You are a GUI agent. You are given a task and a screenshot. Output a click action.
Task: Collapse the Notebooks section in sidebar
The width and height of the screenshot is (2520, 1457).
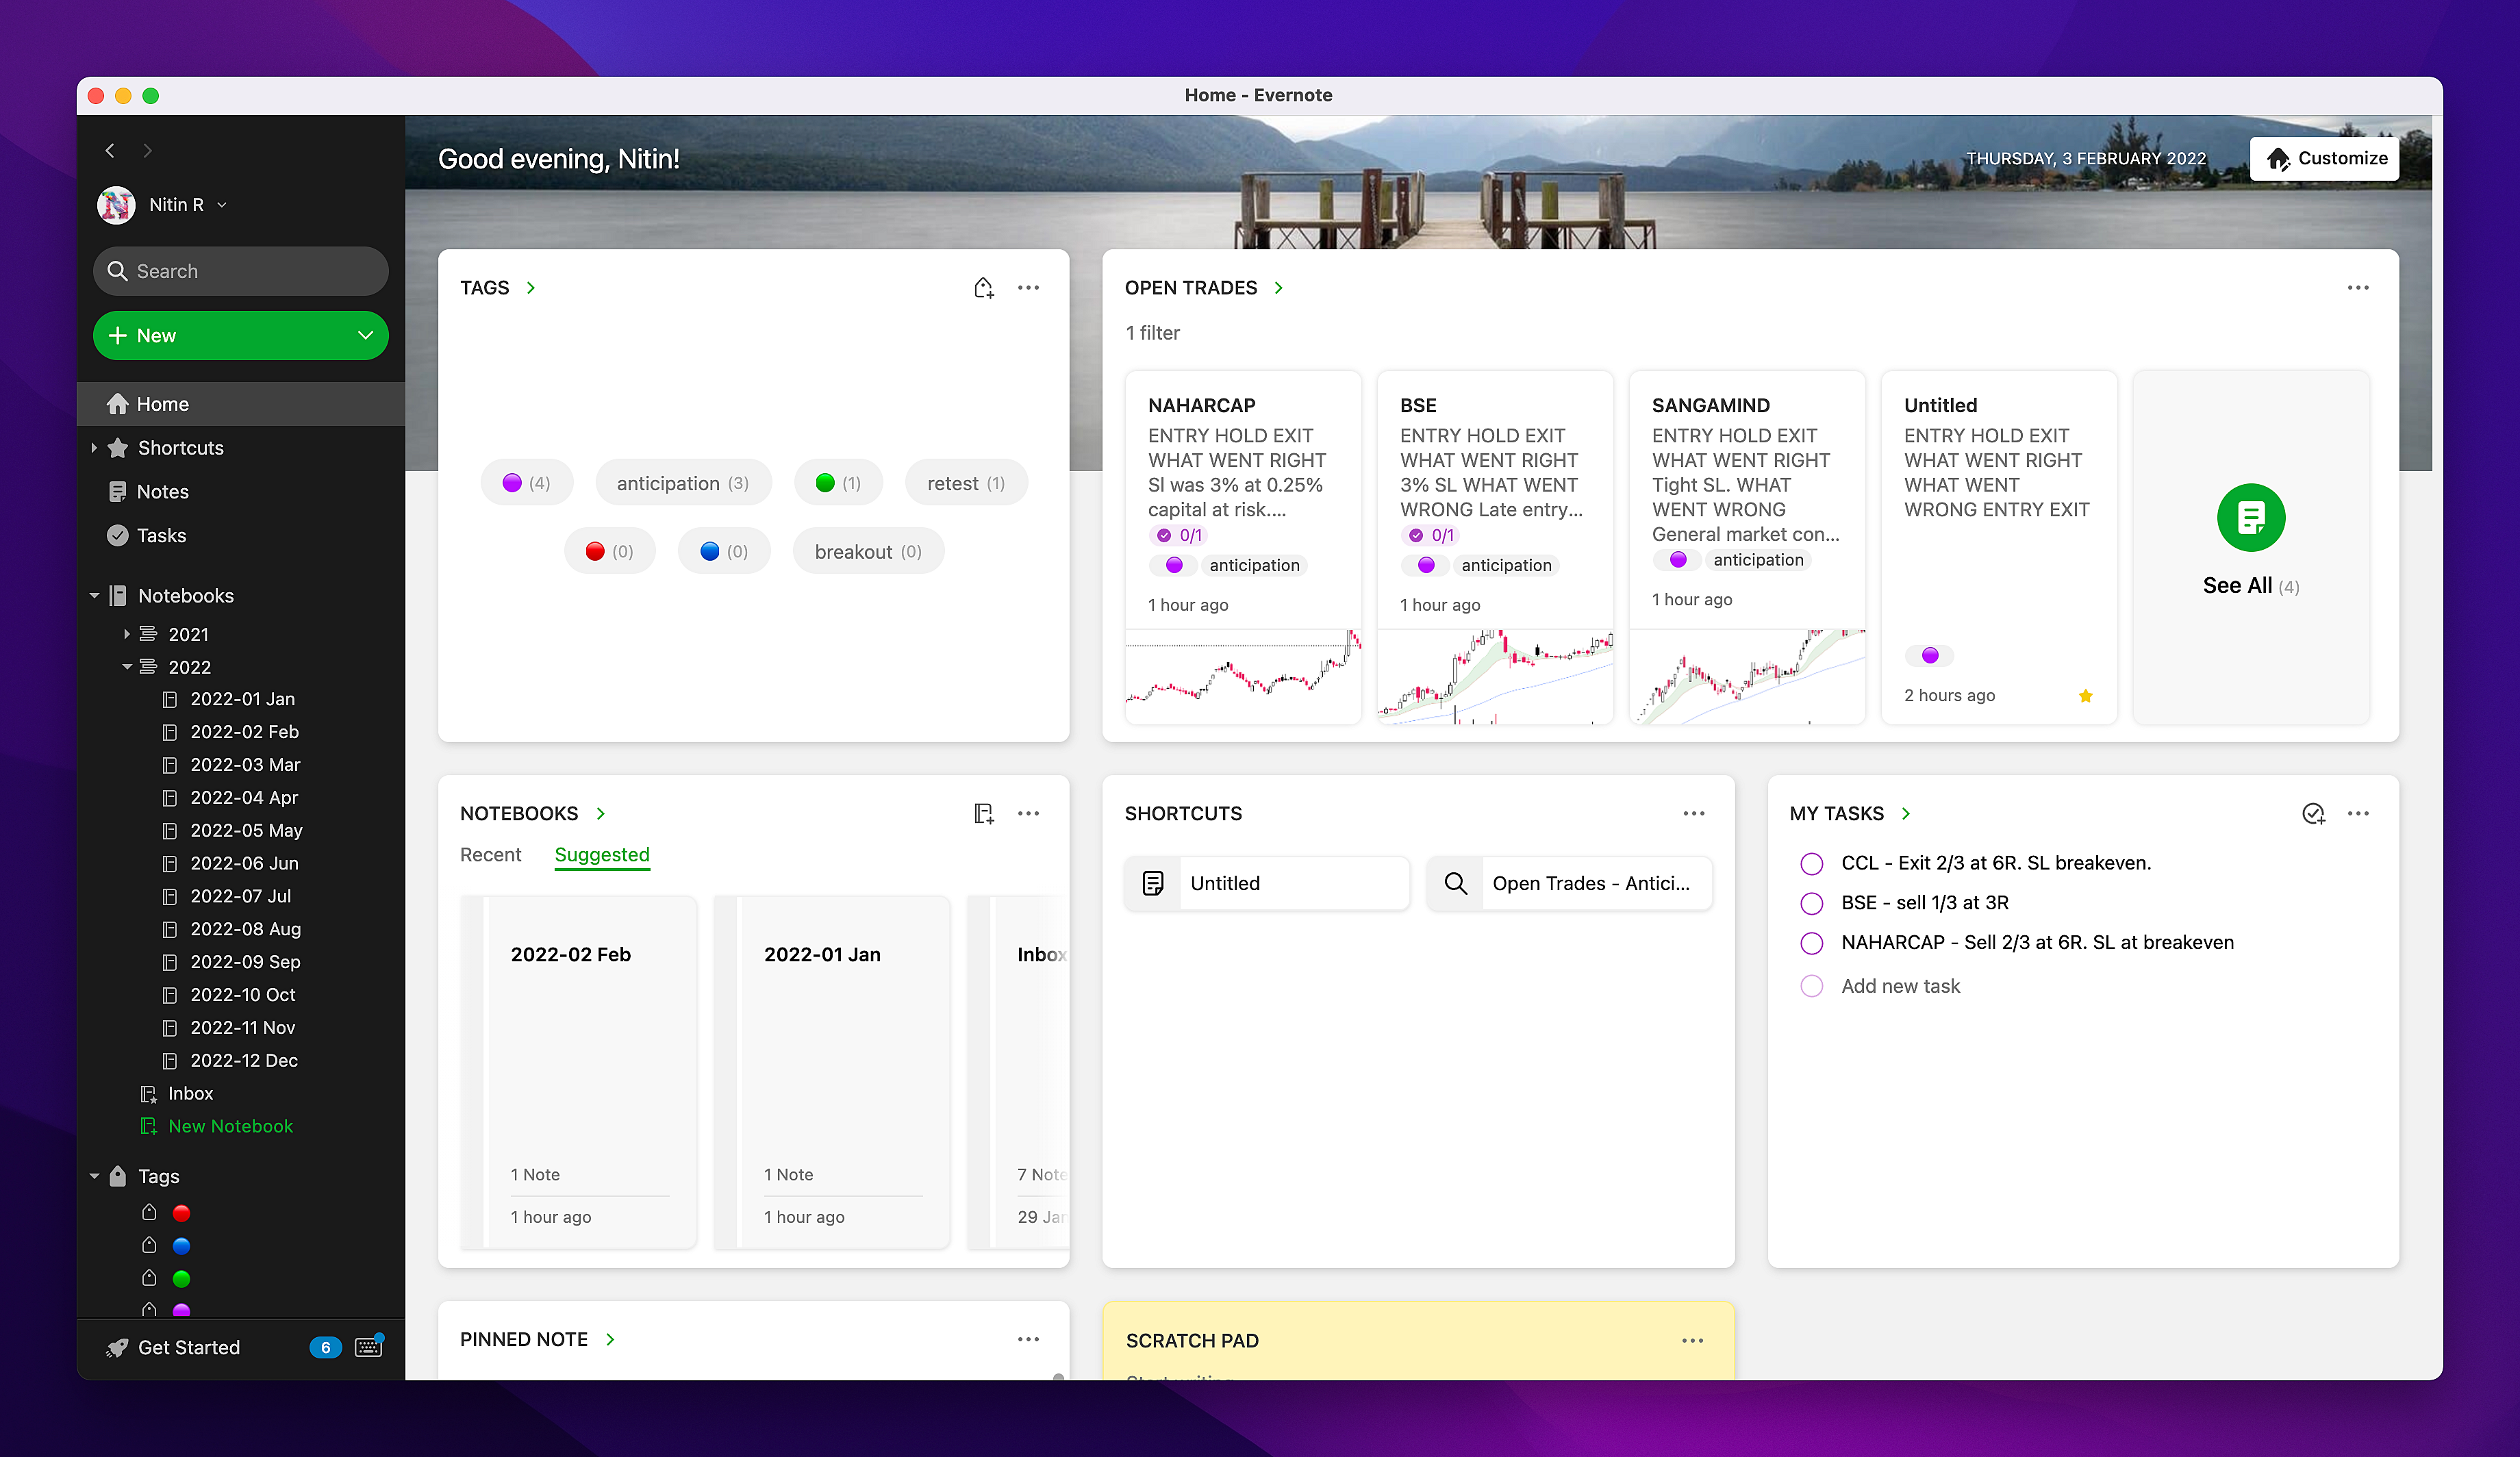94,596
